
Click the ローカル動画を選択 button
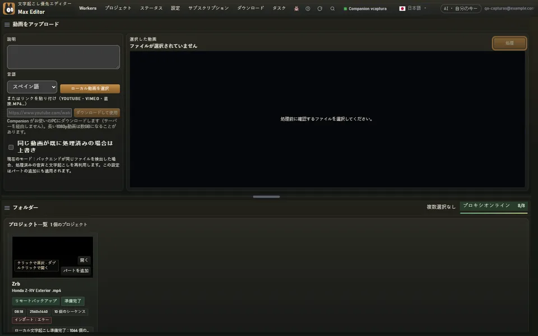90,88
